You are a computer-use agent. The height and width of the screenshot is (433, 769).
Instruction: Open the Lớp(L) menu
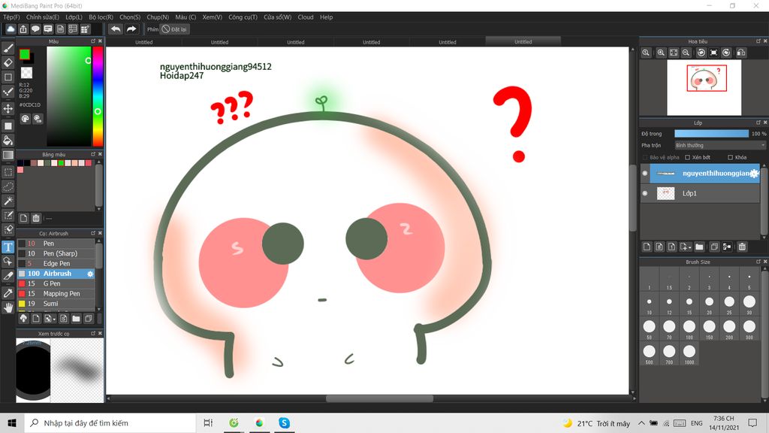74,17
